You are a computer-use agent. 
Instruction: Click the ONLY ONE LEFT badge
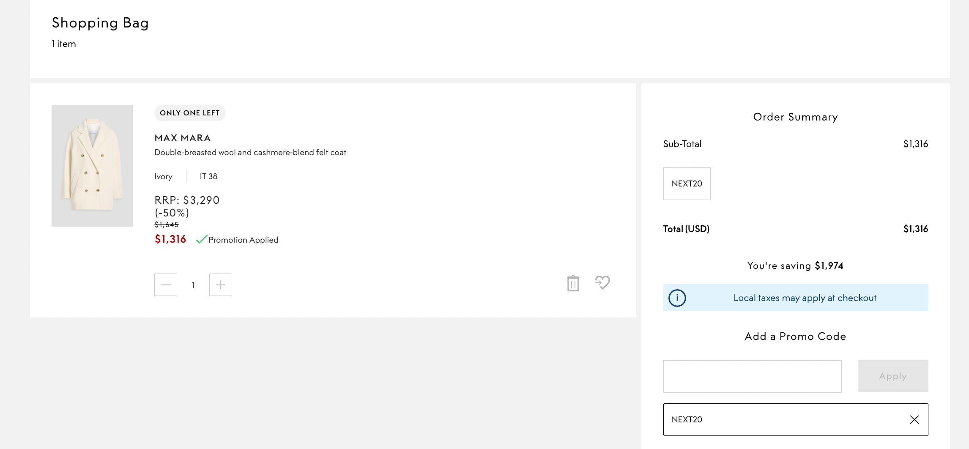tap(190, 113)
